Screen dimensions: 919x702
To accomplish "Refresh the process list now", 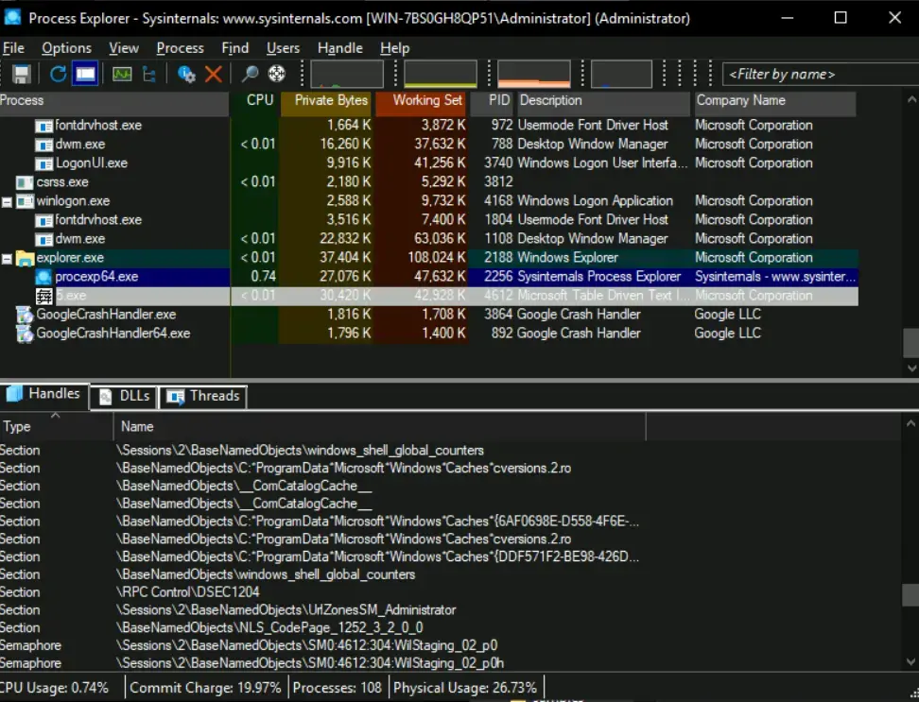I will pyautogui.click(x=58, y=74).
